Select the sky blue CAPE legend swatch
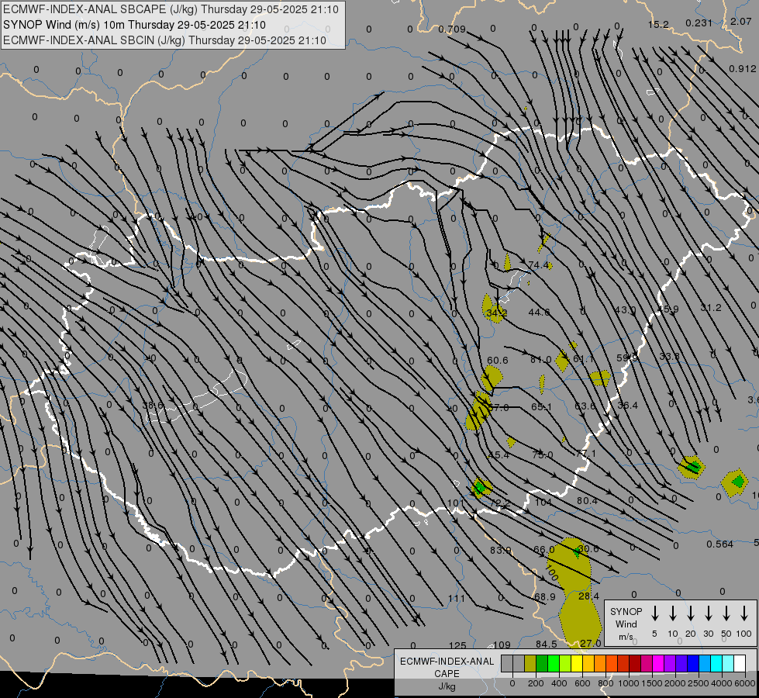 [706, 664]
